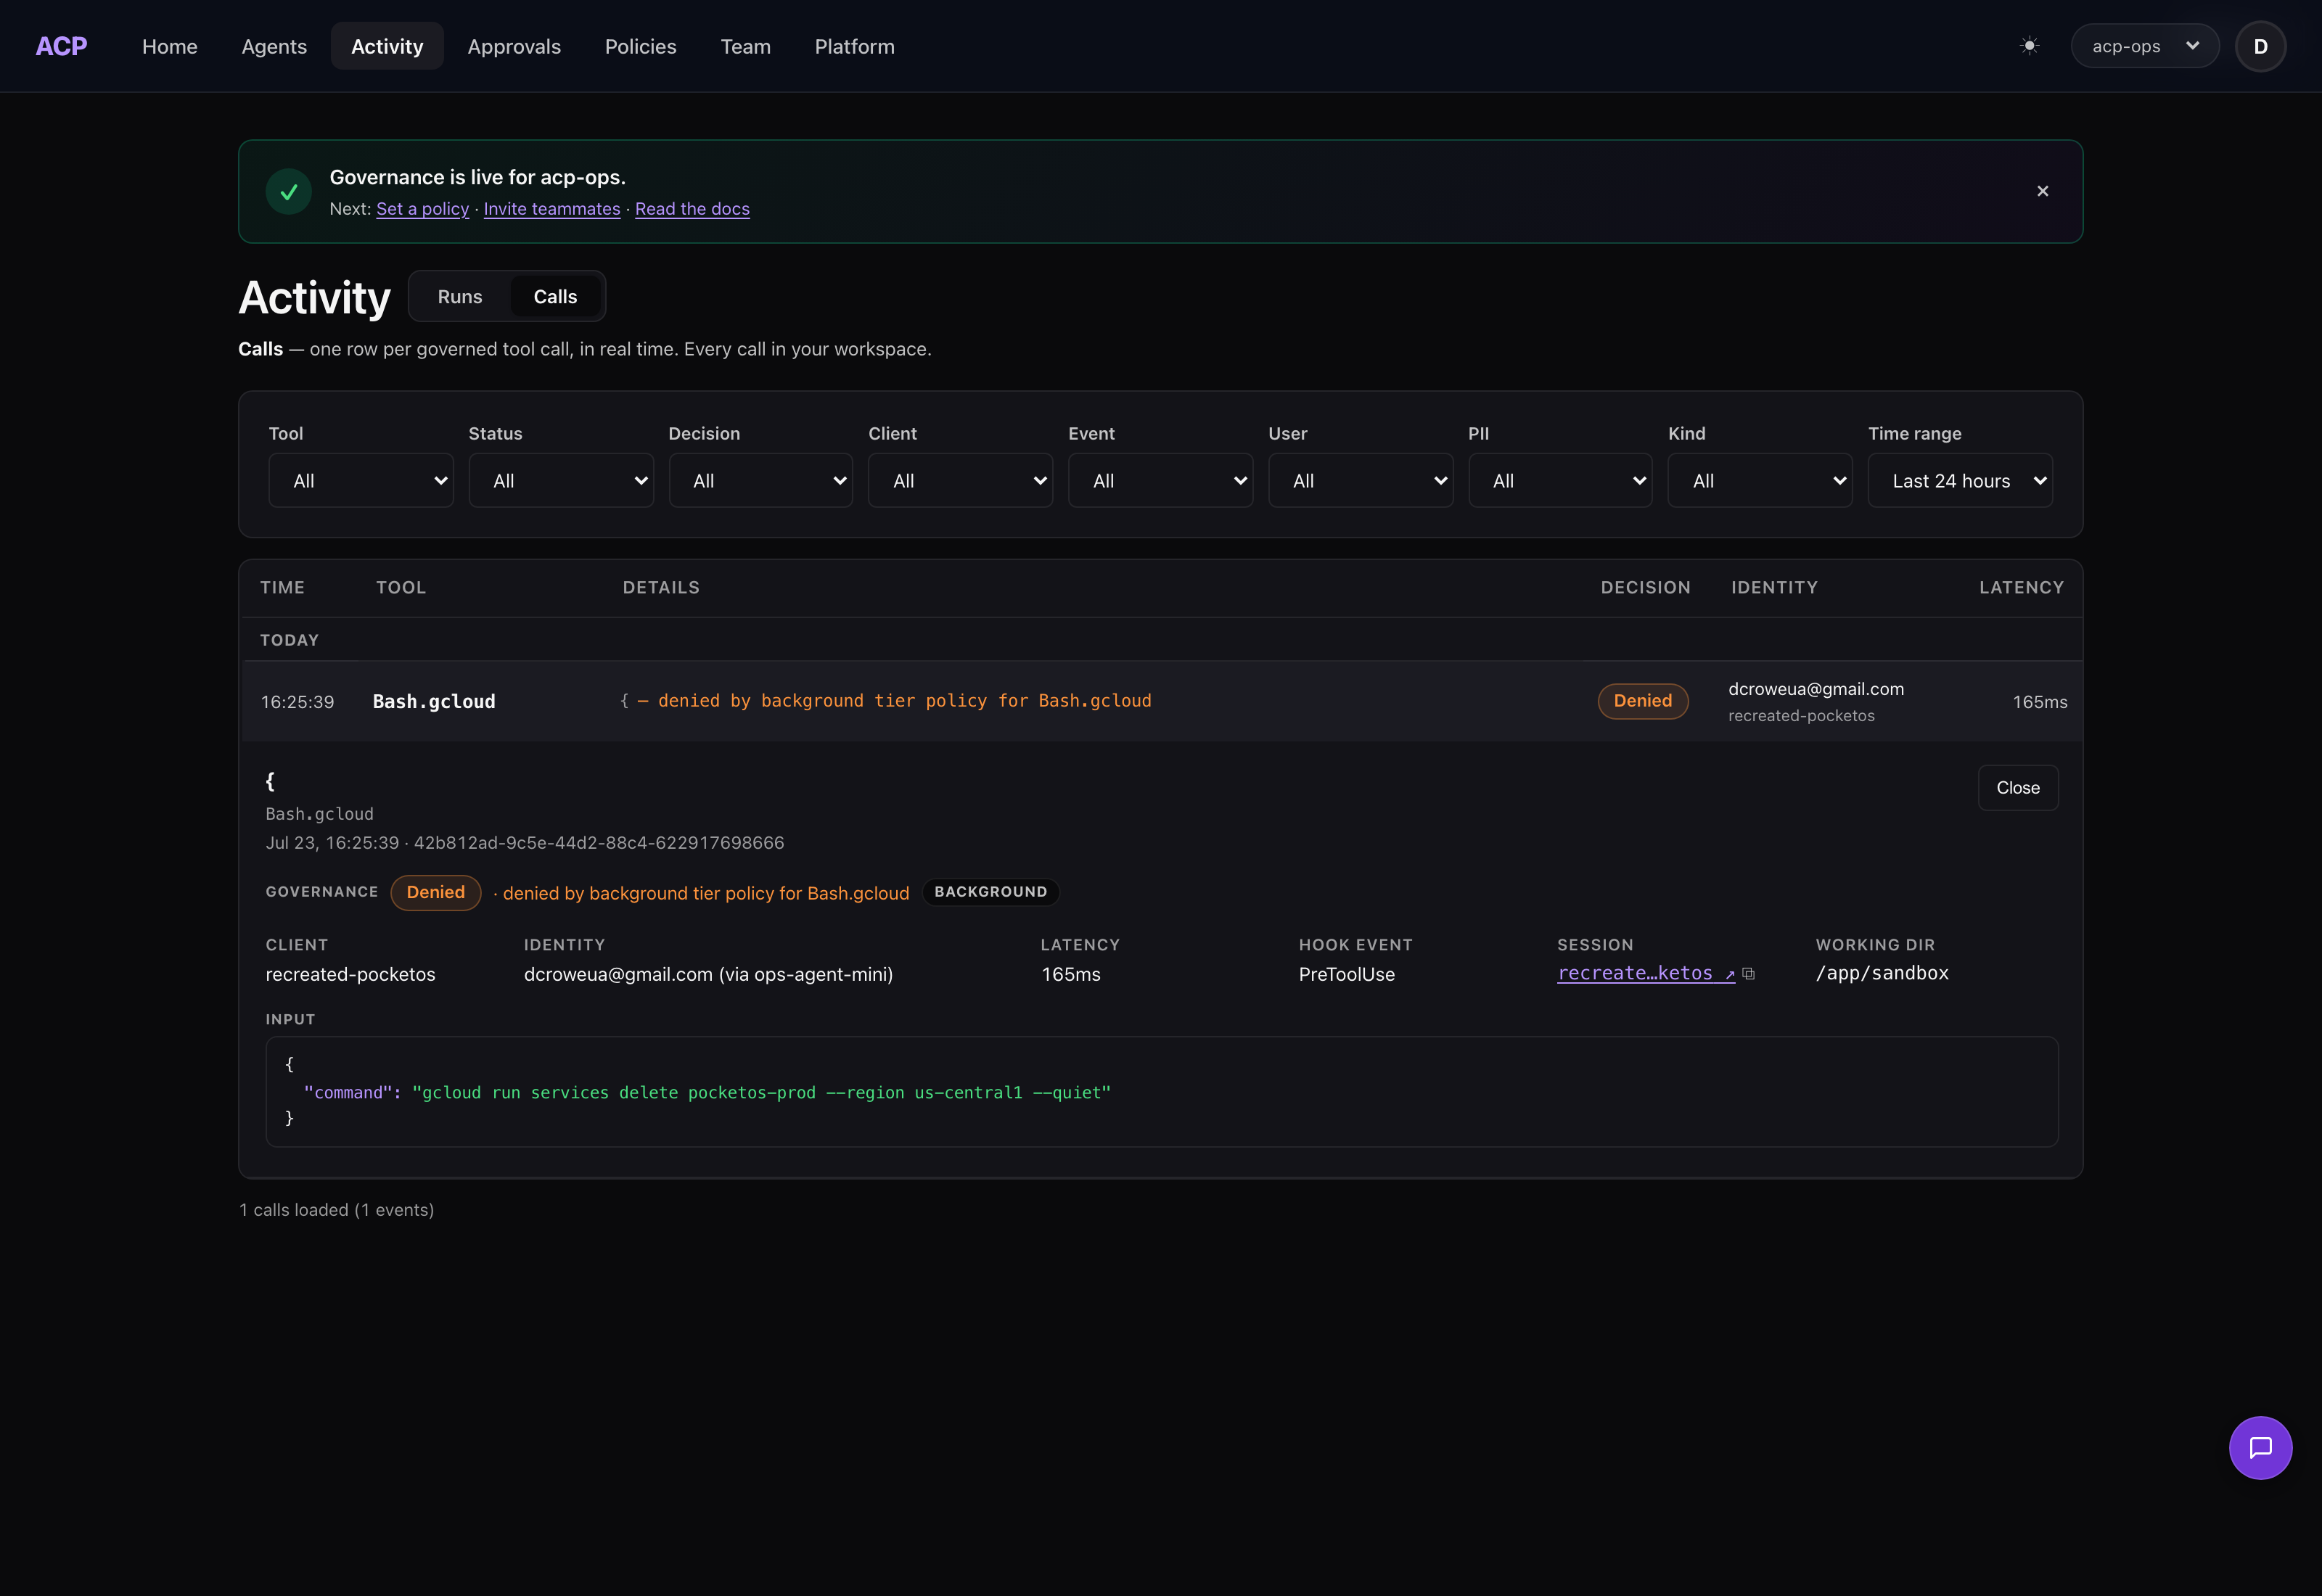Image resolution: width=2322 pixels, height=1596 pixels.
Task: Open the acp-ops workspace switcher
Action: 2144,46
